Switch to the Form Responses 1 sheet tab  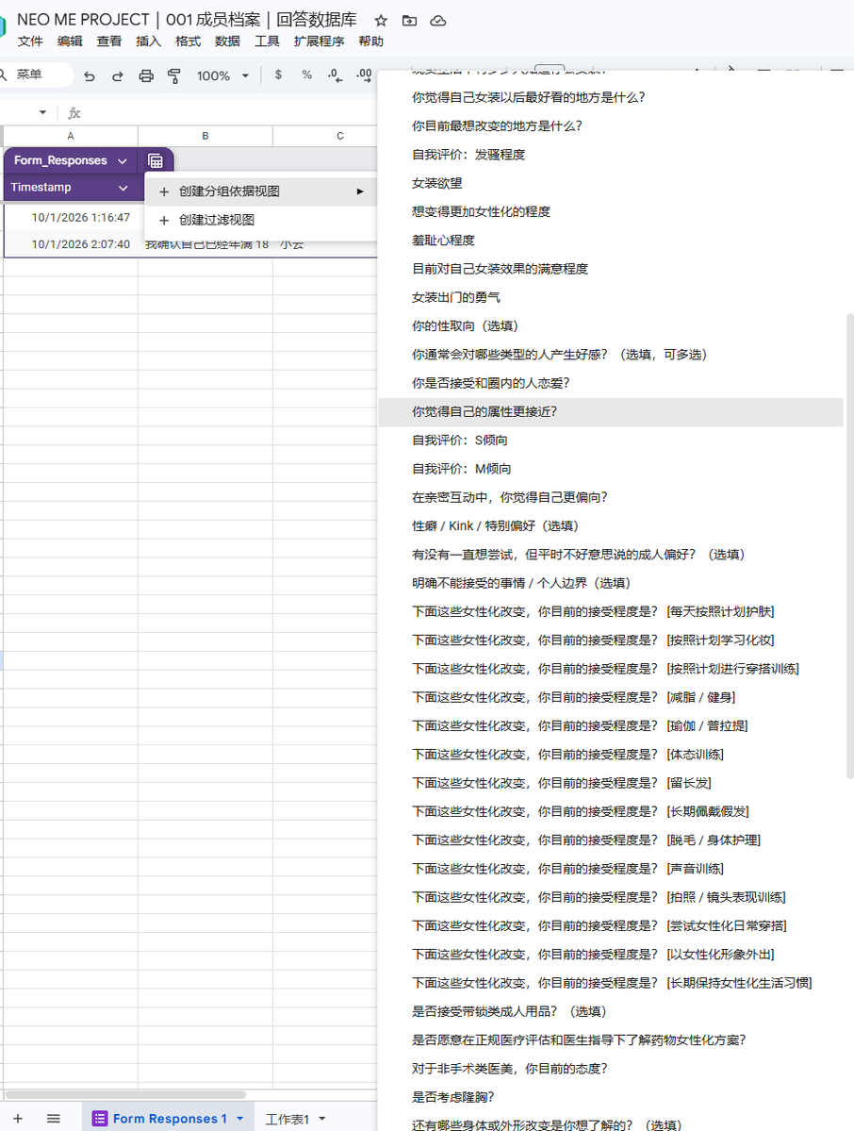170,1119
